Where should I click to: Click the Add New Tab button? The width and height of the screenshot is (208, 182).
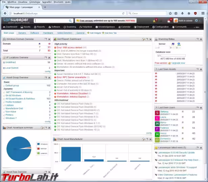[109, 33]
